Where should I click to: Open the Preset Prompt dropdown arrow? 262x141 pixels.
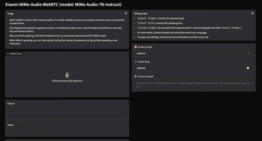(x=248, y=53)
